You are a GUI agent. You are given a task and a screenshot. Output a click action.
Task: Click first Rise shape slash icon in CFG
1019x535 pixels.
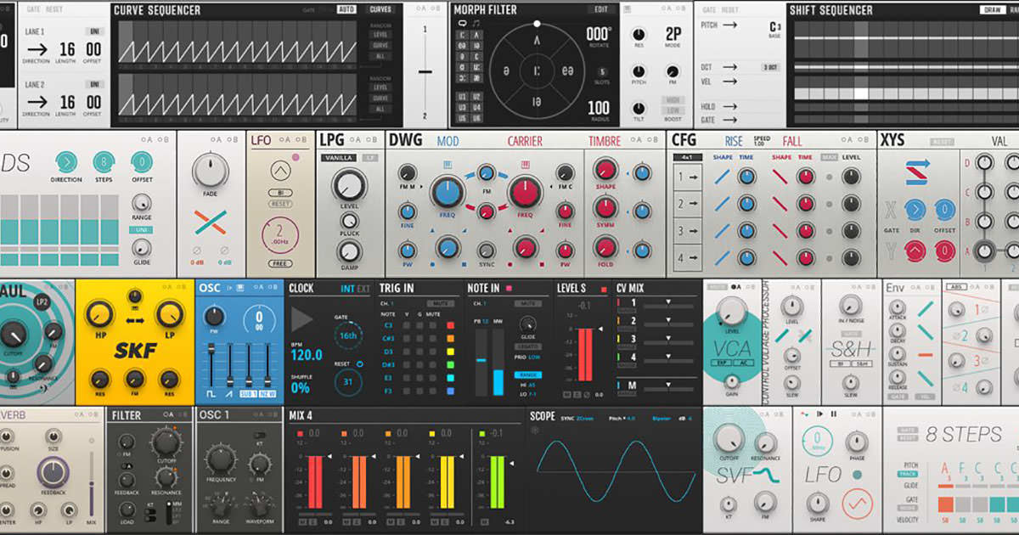723,177
